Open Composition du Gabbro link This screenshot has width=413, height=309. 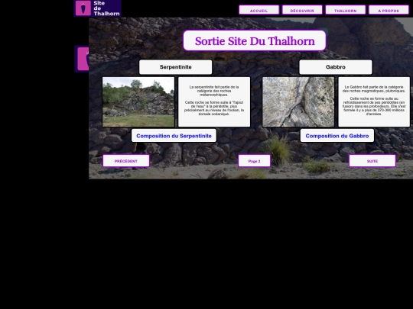337,136
